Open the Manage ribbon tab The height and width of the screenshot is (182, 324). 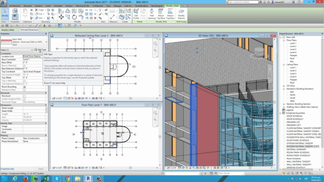point(117,6)
